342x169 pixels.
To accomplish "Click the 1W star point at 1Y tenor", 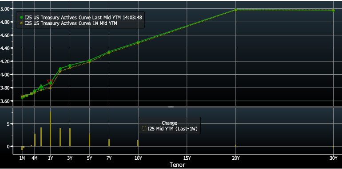I will 50,88.
